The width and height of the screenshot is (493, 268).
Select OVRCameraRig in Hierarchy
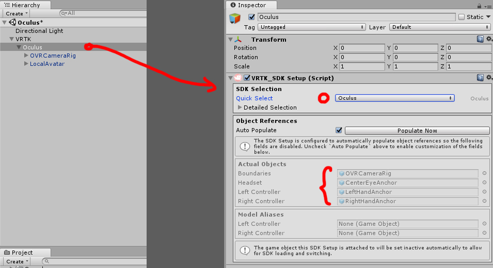click(x=53, y=56)
